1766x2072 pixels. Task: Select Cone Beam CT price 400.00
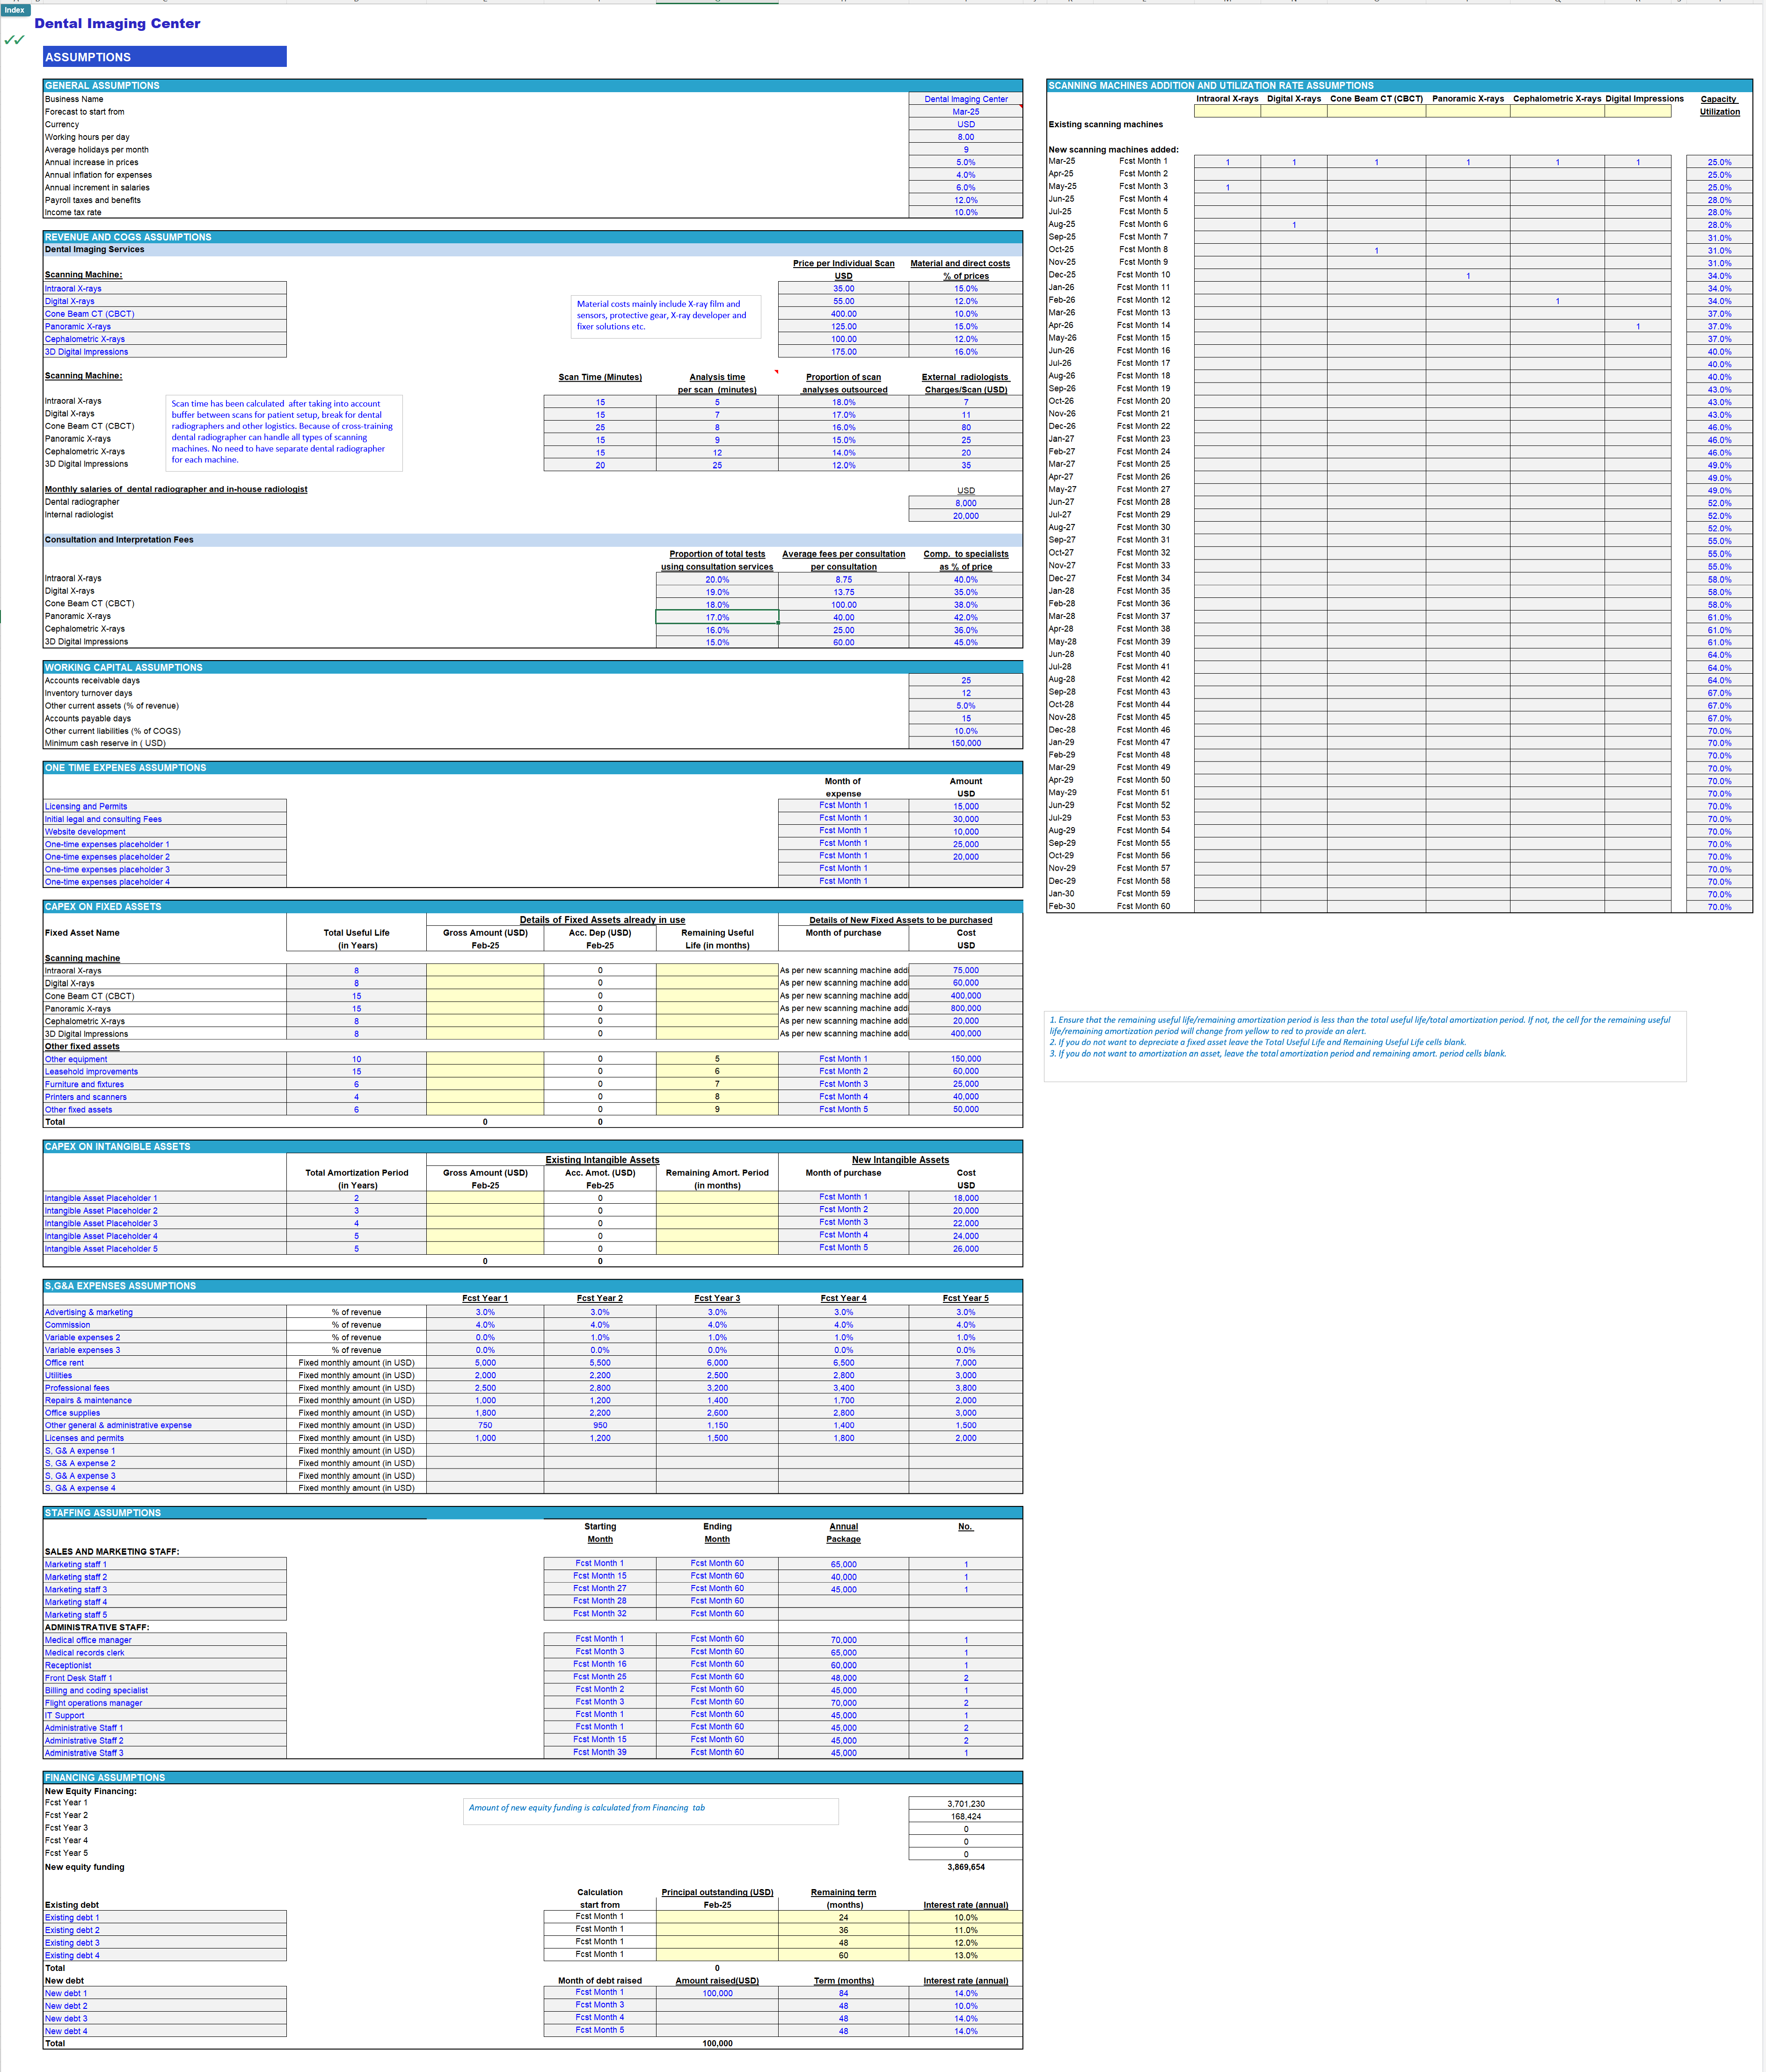coord(843,314)
